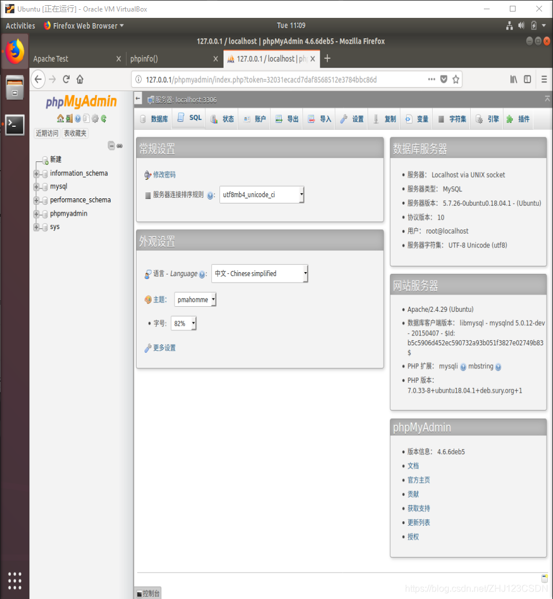
Task: Open a new Firefox tab with plus button
Action: [x=327, y=58]
